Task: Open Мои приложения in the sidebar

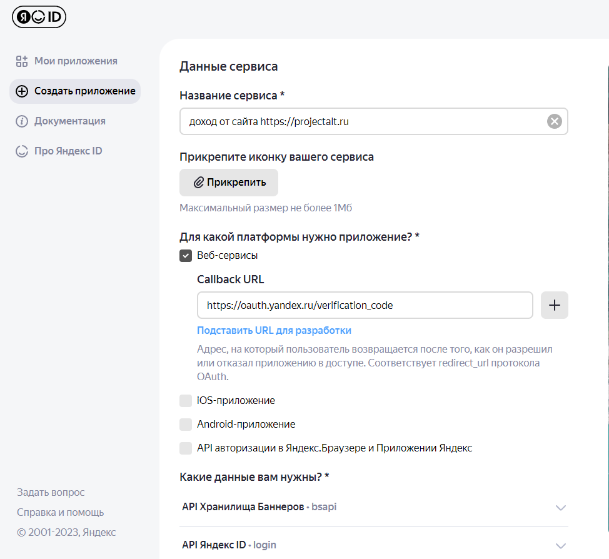Action: coord(76,61)
